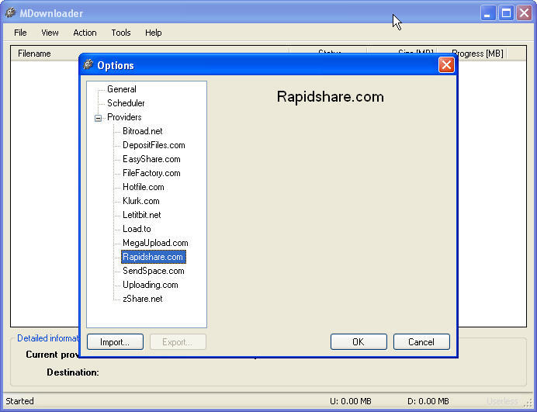537x412 pixels.
Task: Click the Options dialog gear icon
Action: [88, 64]
